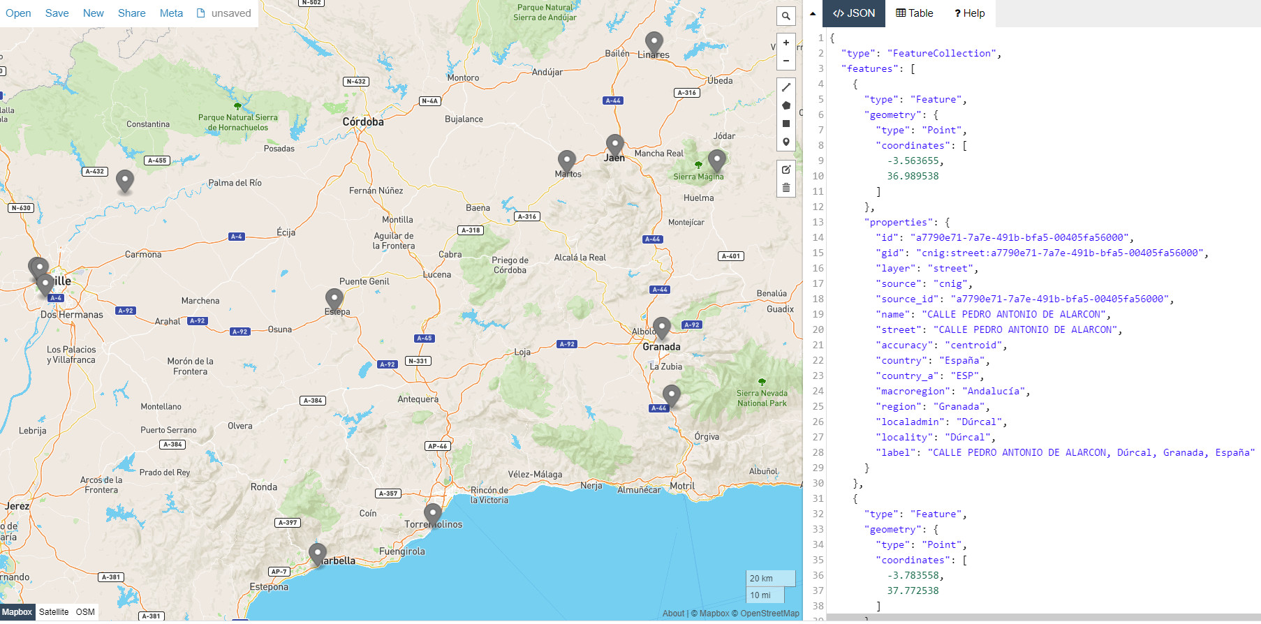
Task: Click the "unsaved" file name label
Action: point(231,13)
